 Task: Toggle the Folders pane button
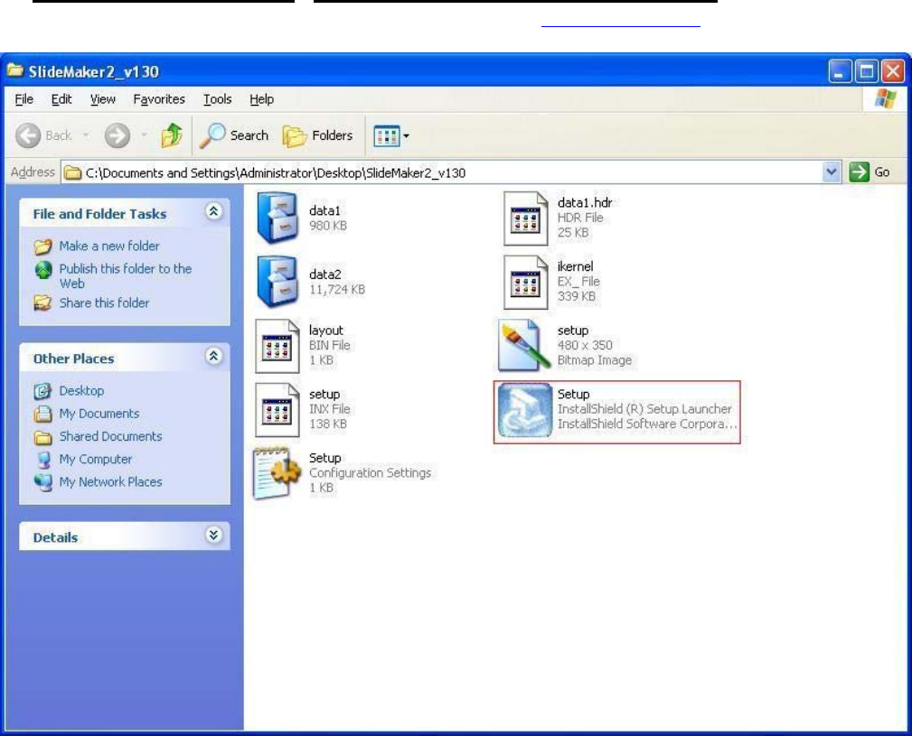click(317, 136)
